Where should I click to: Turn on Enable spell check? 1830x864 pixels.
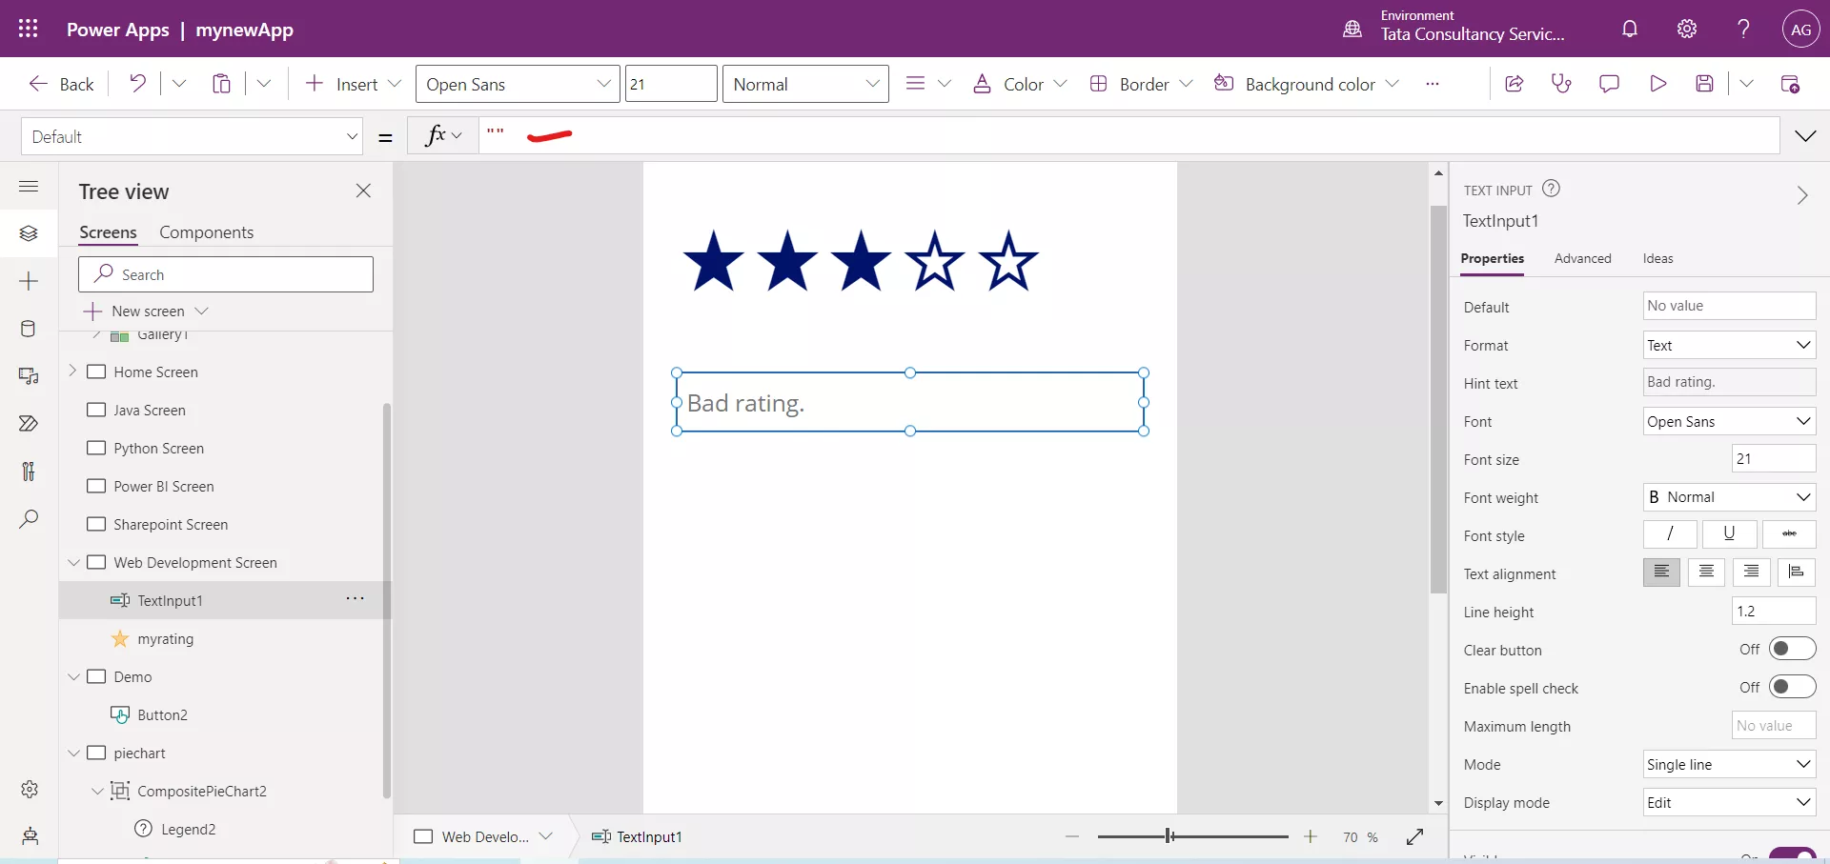1790,687
